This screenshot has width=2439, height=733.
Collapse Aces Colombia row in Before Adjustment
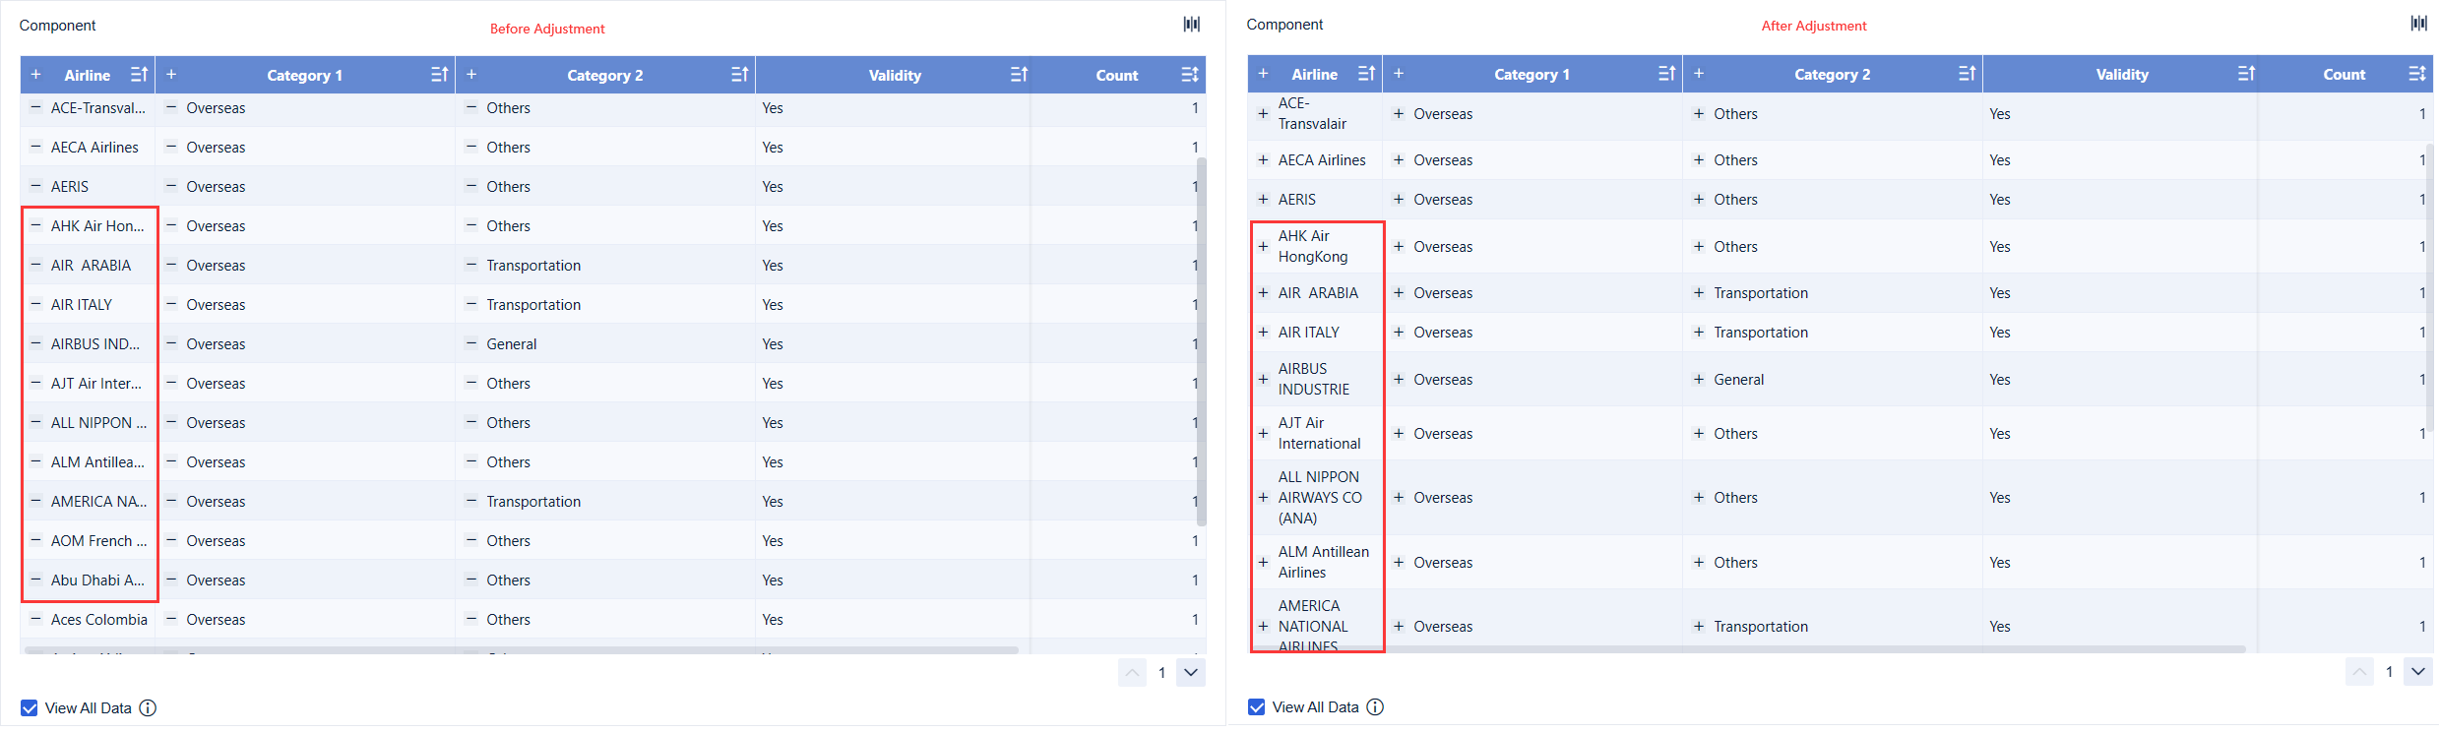pyautogui.click(x=35, y=619)
